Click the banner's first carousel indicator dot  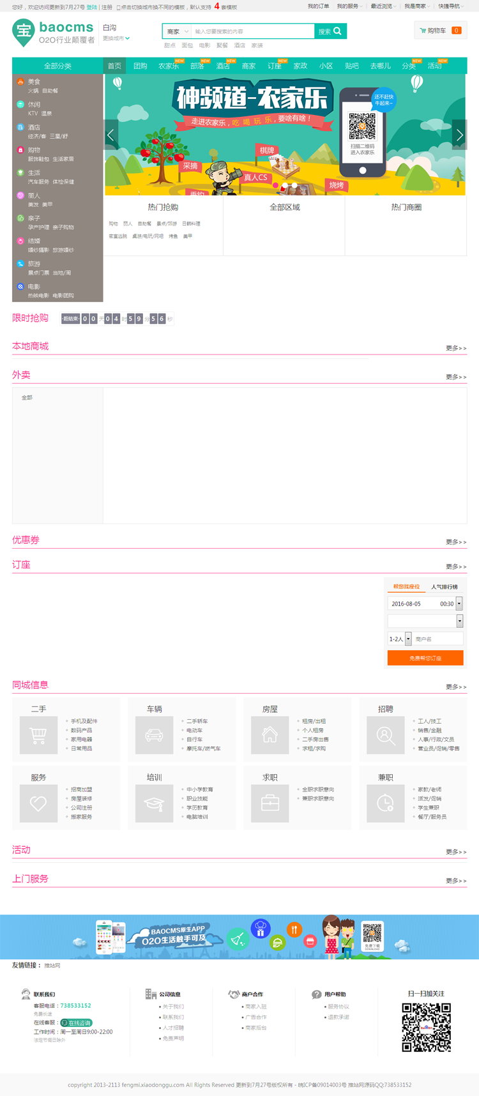pyautogui.click(x=276, y=185)
